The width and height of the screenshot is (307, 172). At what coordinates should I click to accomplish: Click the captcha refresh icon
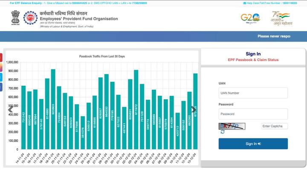click(x=223, y=132)
